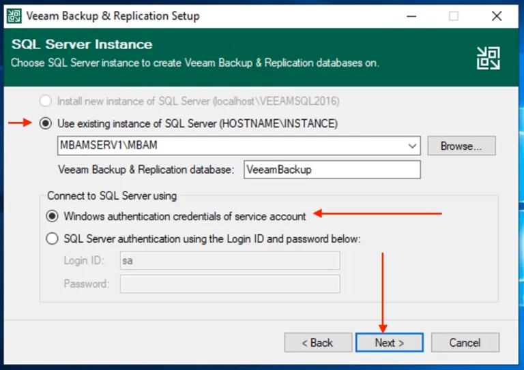The width and height of the screenshot is (524, 370).
Task: Click the Browse... button
Action: (461, 146)
